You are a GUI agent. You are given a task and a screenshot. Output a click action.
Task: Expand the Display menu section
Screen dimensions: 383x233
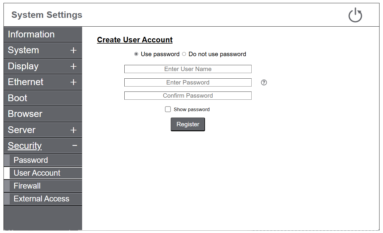click(73, 66)
